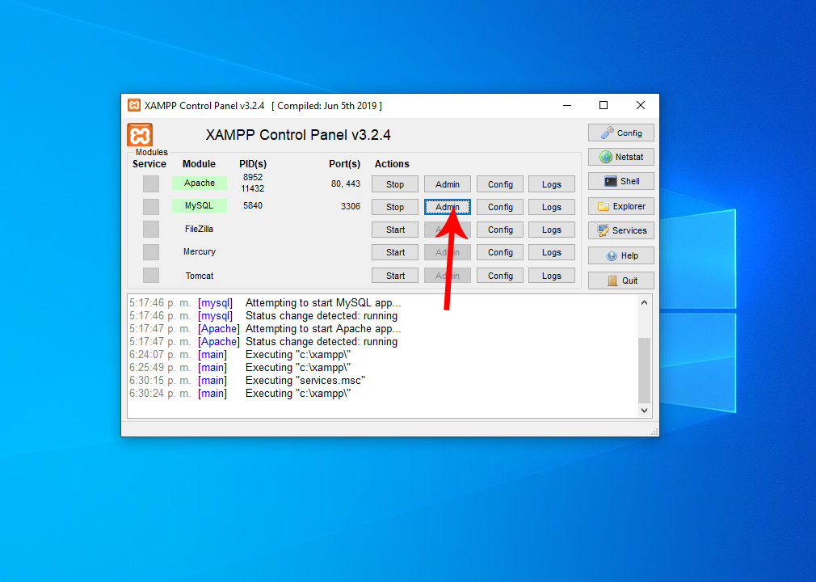Open Mercury Config options
The image size is (816, 582).
pyautogui.click(x=500, y=252)
